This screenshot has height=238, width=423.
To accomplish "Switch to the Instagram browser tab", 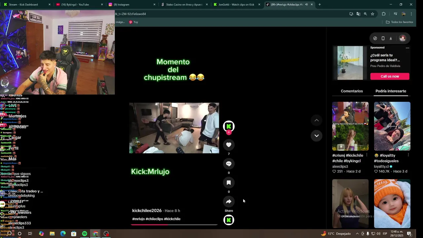I will (132, 5).
